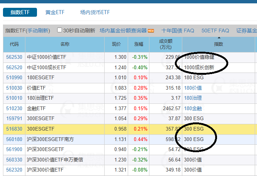The height and width of the screenshot is (176, 257).
Task: Open fund code 562530 link
Action: [14, 57]
